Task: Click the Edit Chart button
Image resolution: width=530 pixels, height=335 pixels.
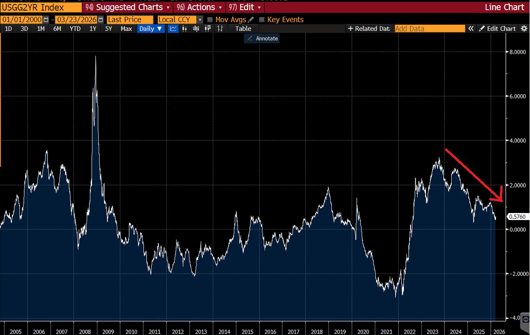Action: coord(497,29)
